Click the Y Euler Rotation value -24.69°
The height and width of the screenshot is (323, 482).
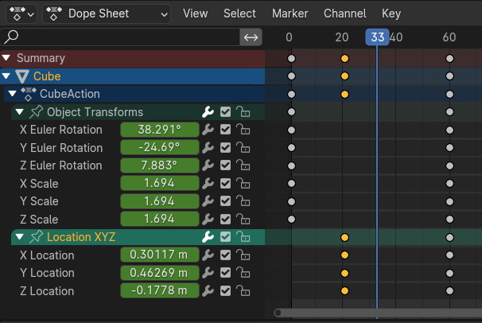tap(160, 147)
